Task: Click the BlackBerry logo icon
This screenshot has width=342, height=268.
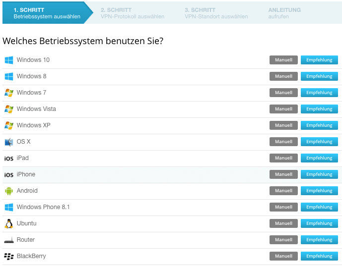Action: coord(9,257)
